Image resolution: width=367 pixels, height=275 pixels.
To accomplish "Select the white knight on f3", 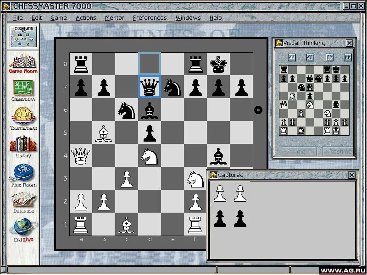I will [195, 178].
